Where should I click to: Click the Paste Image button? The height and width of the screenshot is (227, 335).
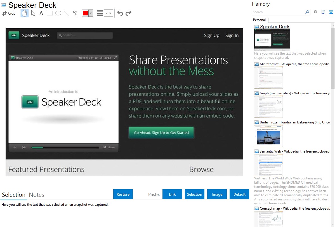tap(217, 194)
